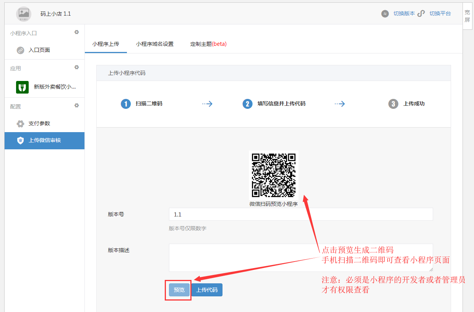This screenshot has height=312, width=474.
Task: Open the 应用 section gear settings
Action: tap(76, 68)
